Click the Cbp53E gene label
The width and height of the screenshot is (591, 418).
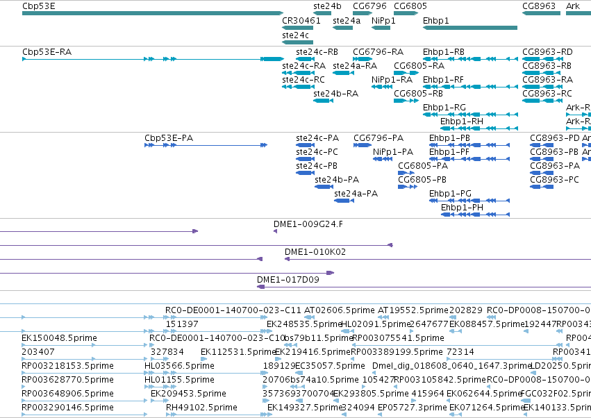(38, 6)
